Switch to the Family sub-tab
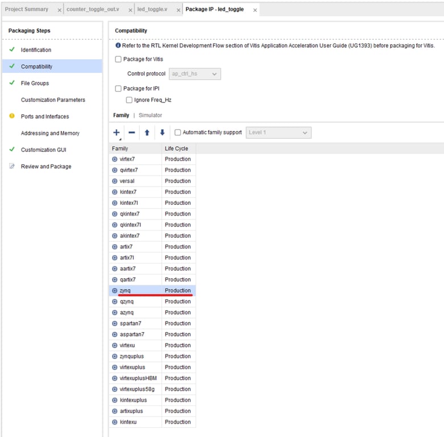The width and height of the screenshot is (444, 437). [121, 116]
